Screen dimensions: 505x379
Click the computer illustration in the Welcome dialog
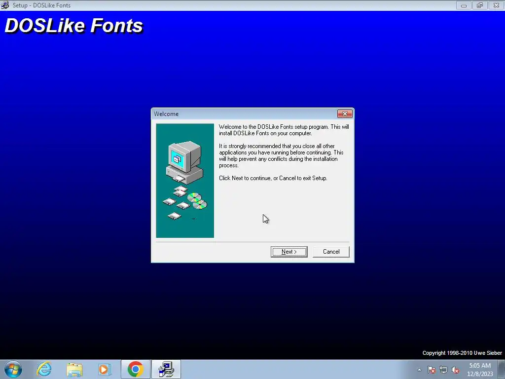185,181
